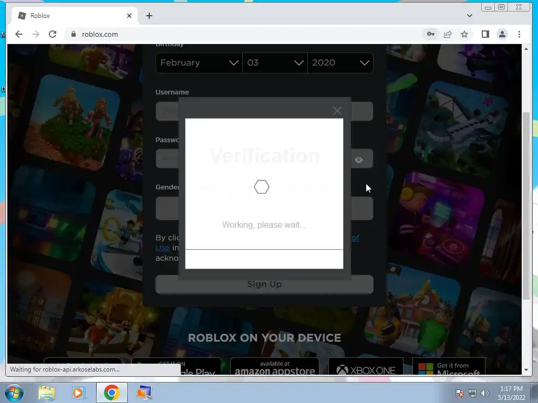Click the network tray icon
Viewport: 538px width, 403px height.
click(472, 393)
